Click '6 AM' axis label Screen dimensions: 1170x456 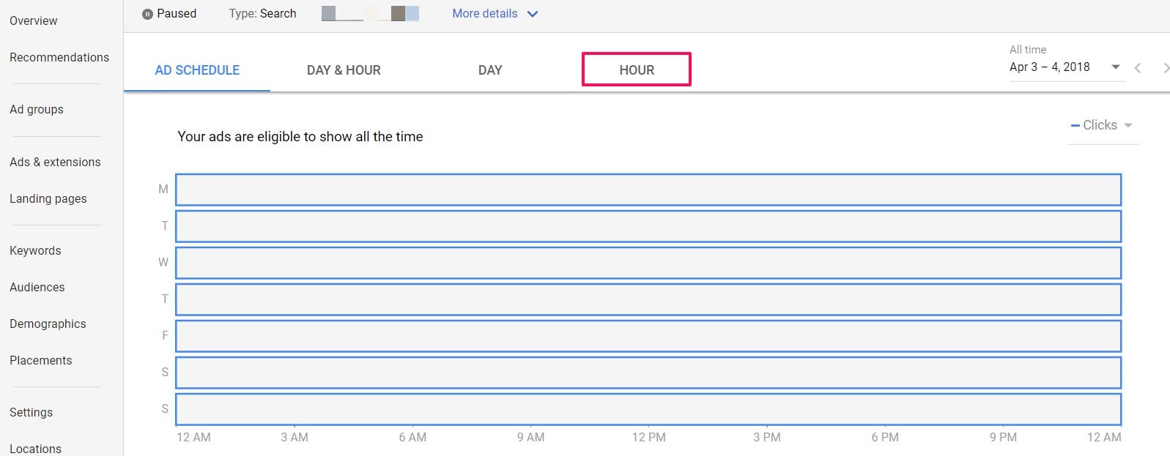tap(412, 437)
